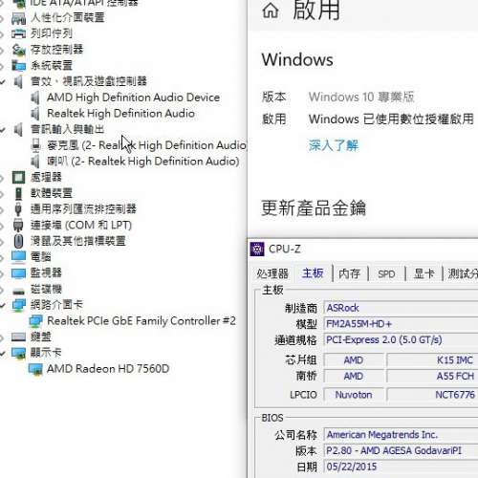Click the microphone icon of 麥克風 (2- Realtek) entry

coord(35,145)
